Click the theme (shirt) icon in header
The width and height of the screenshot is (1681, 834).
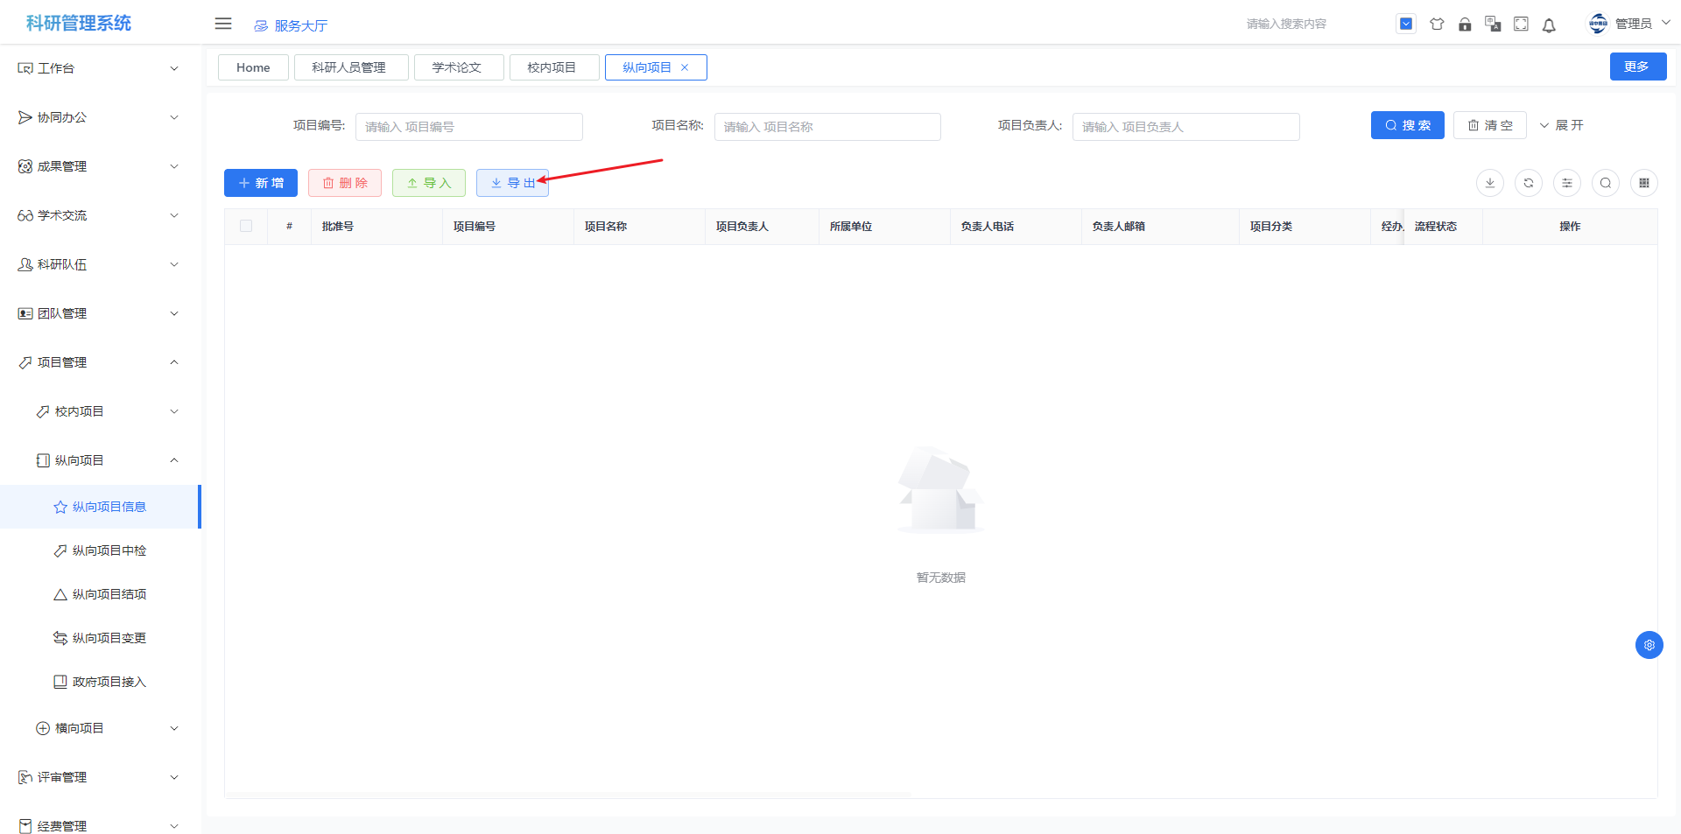tap(1437, 25)
